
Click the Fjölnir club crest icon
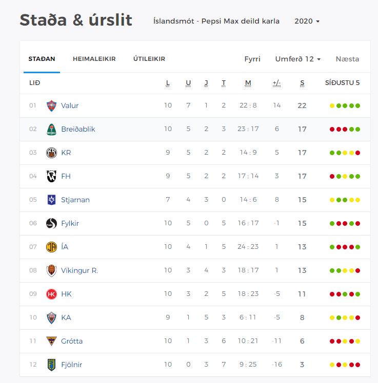[51, 365]
